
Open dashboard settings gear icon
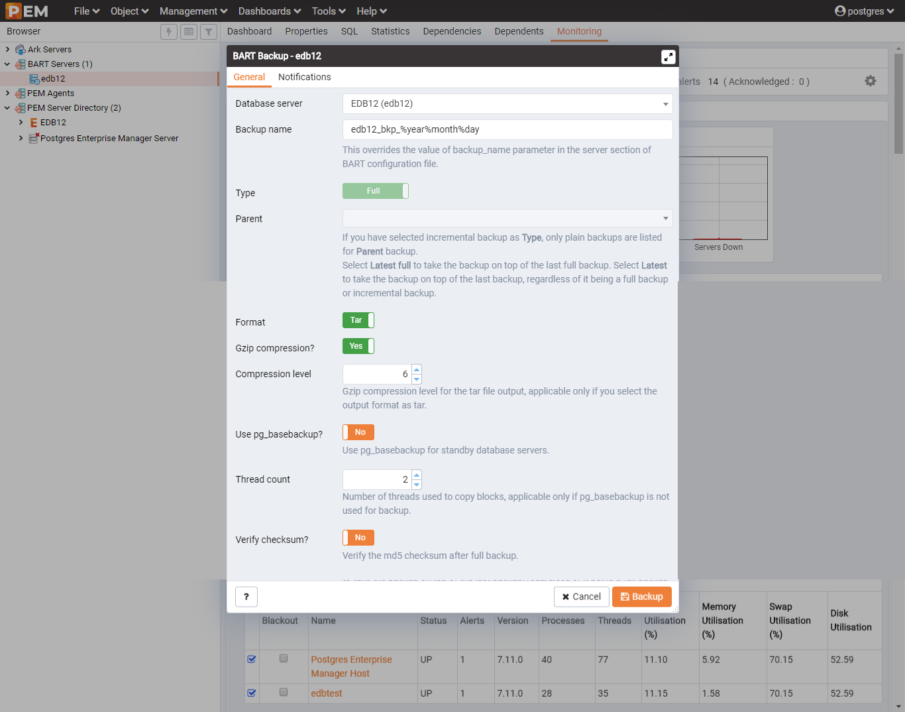coord(871,81)
